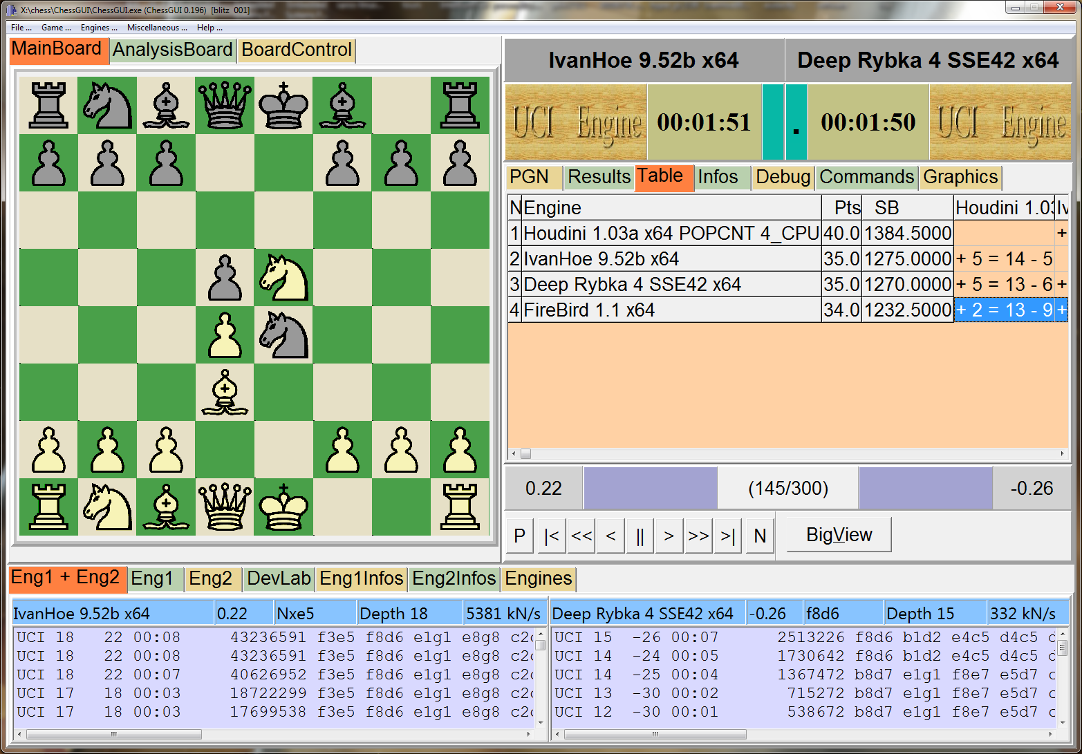Click the SB column header
This screenshot has width=1082, height=754.
[x=908, y=208]
